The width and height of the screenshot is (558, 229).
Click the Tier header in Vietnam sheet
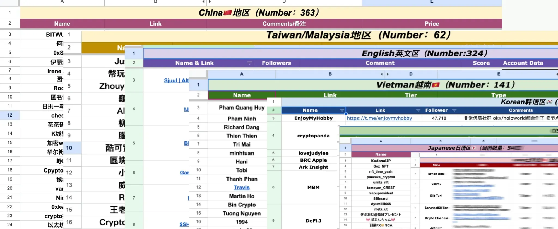[411, 95]
